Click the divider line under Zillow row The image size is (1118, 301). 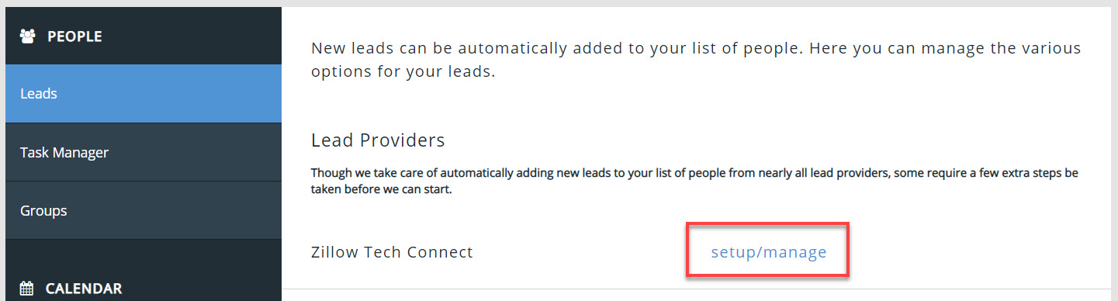(x=697, y=289)
